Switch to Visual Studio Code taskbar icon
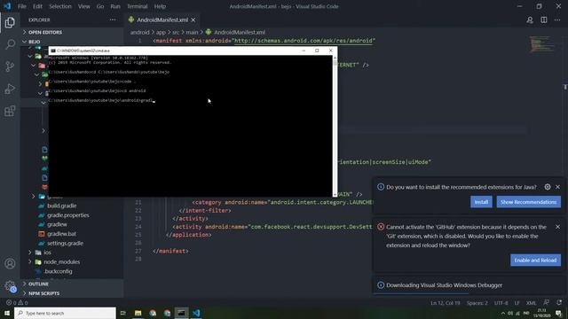The width and height of the screenshot is (568, 319). [196, 313]
